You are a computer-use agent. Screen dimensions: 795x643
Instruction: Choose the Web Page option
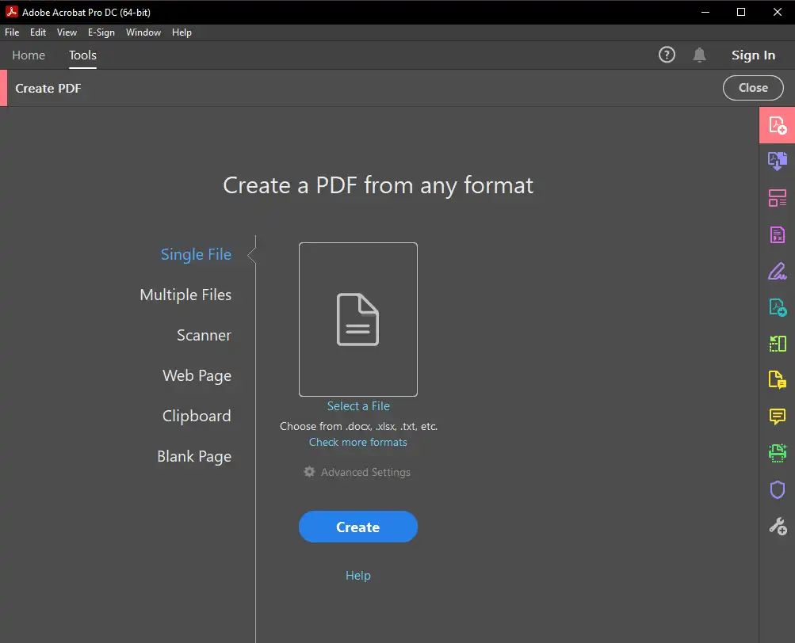[197, 376]
